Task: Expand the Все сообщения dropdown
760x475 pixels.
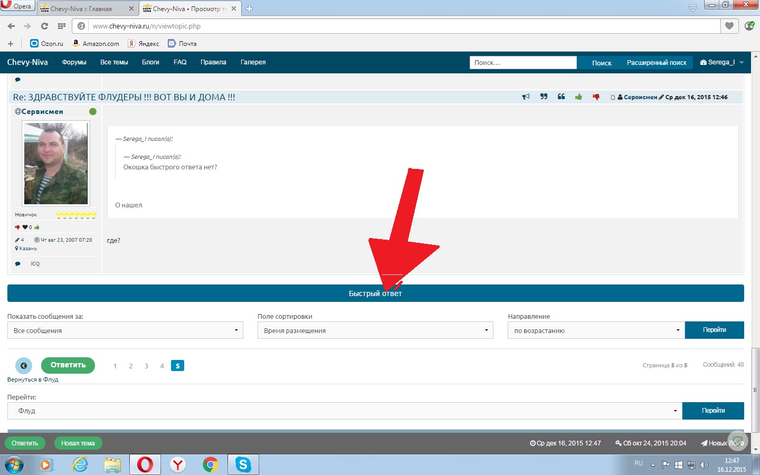Action: click(x=125, y=330)
